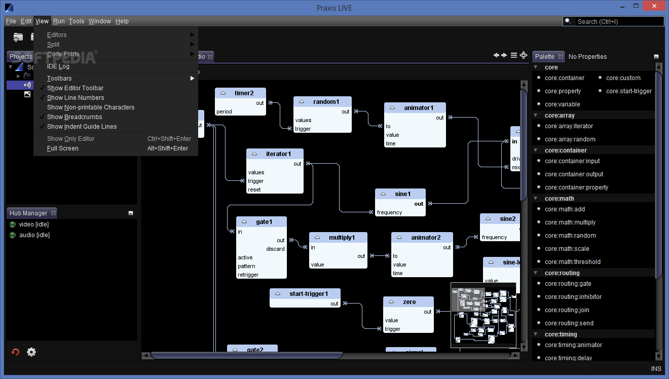Pick core:math:multiply from the palette
Screen dimensions: 669x379
point(570,222)
